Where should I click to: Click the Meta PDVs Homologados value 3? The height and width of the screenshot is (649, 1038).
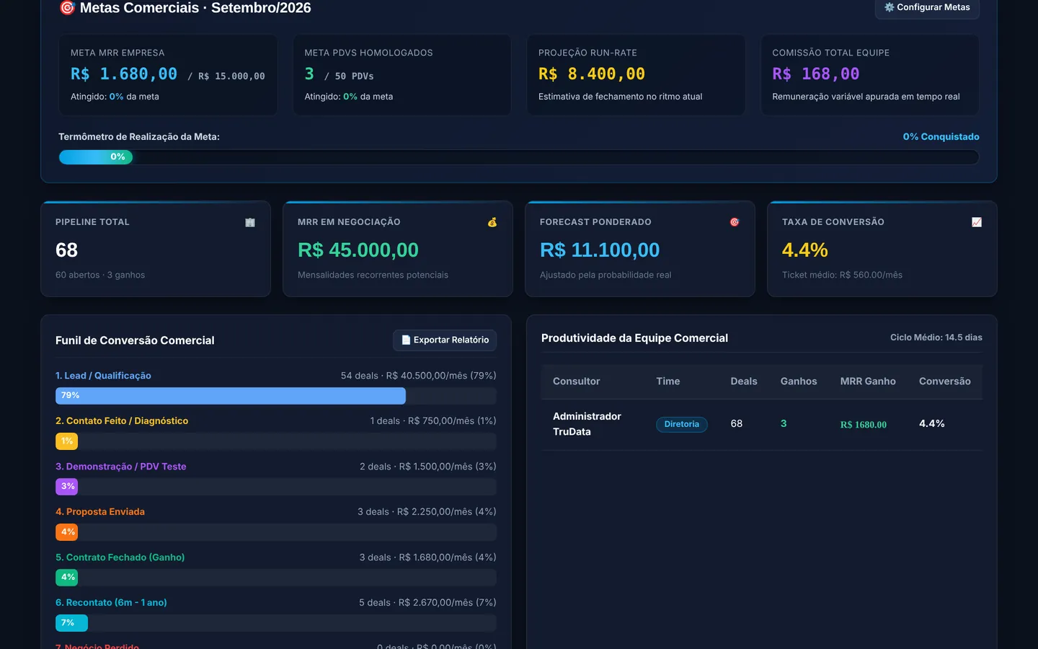click(x=309, y=74)
